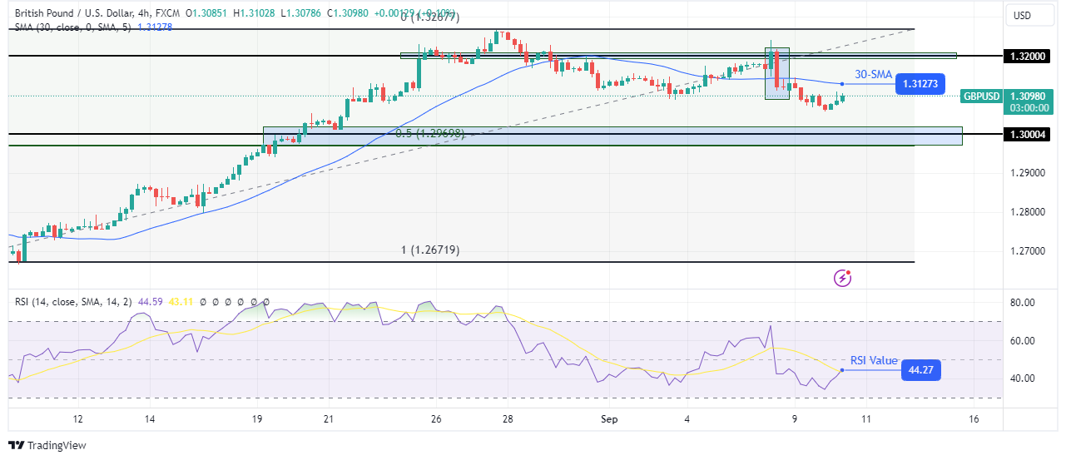Click the TradingView logo

47,446
